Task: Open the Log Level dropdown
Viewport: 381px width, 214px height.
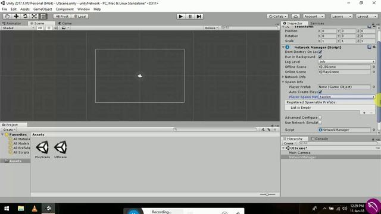Action: coord(346,62)
